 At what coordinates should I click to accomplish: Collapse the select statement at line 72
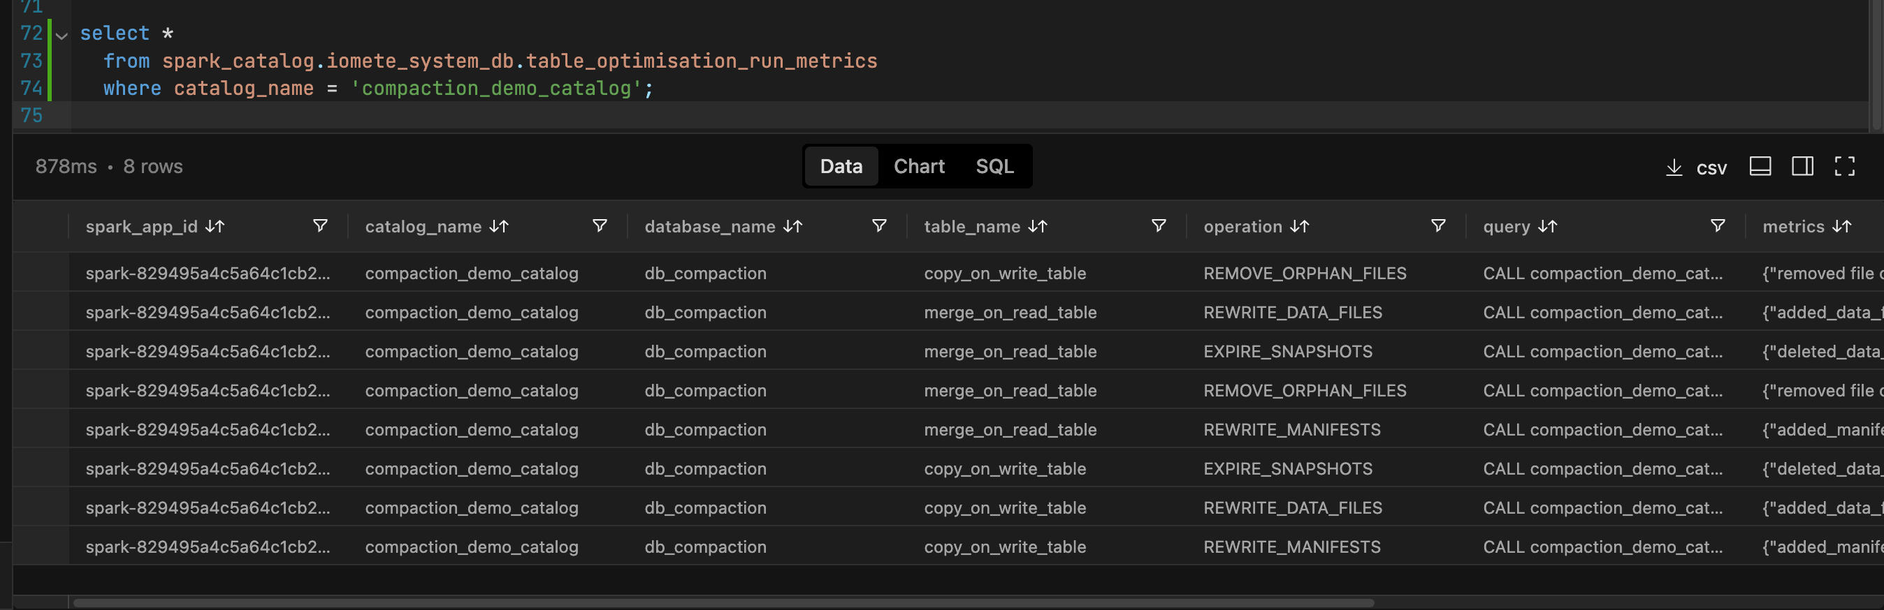[61, 34]
